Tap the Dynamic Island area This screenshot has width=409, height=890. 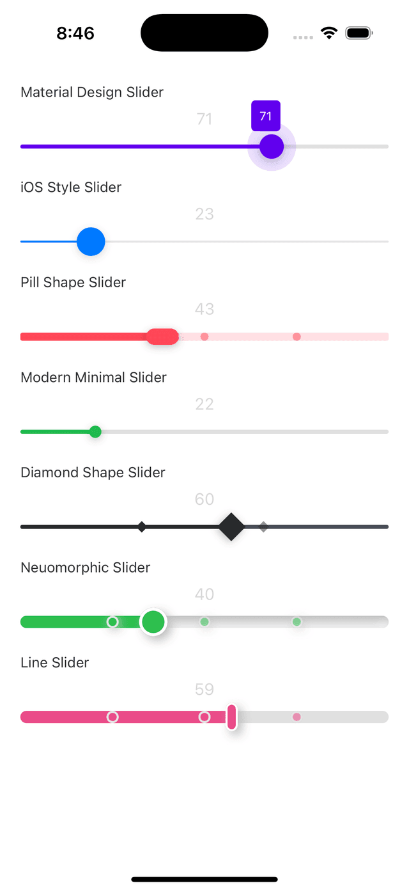click(x=204, y=33)
